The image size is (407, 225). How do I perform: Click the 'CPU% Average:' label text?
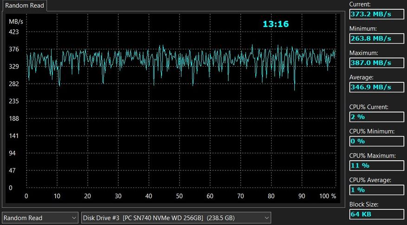tap(370, 180)
